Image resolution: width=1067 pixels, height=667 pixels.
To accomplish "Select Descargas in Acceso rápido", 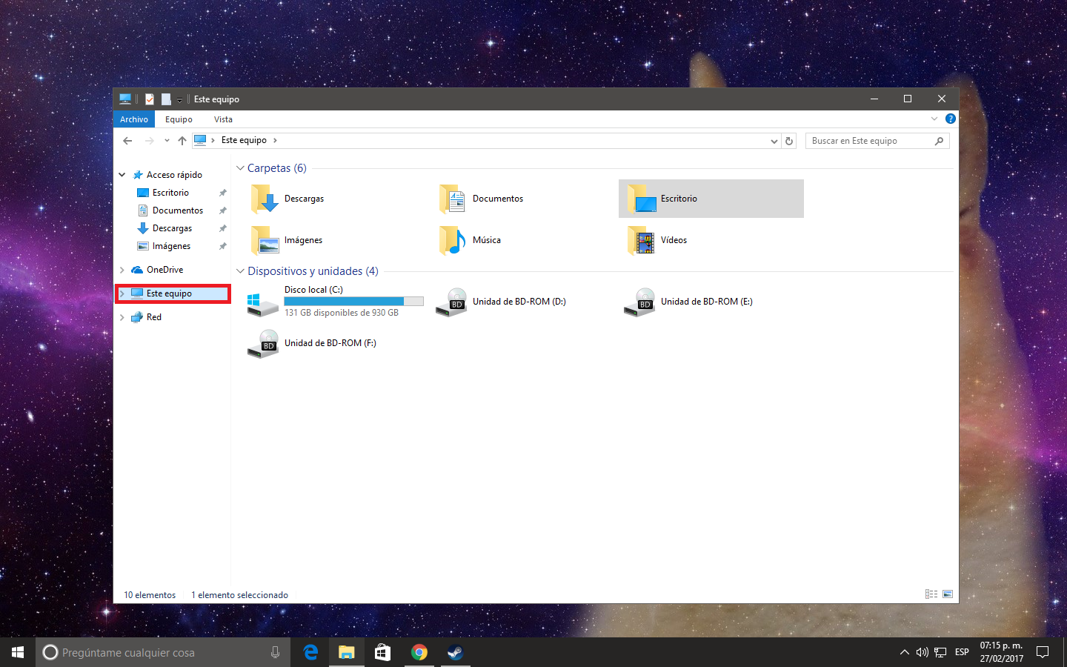I will coord(172,228).
